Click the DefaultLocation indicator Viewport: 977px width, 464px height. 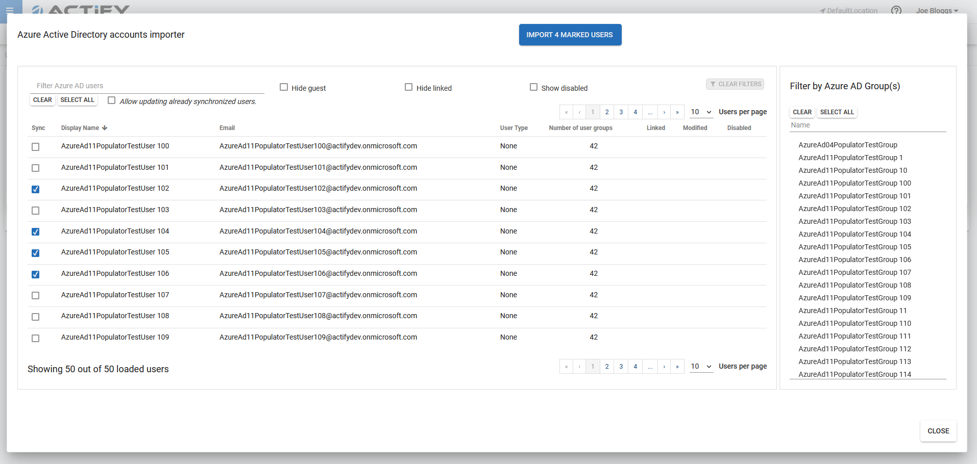[x=848, y=11]
